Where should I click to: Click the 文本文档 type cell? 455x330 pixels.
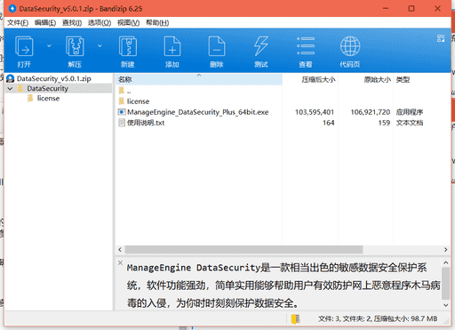(x=410, y=123)
